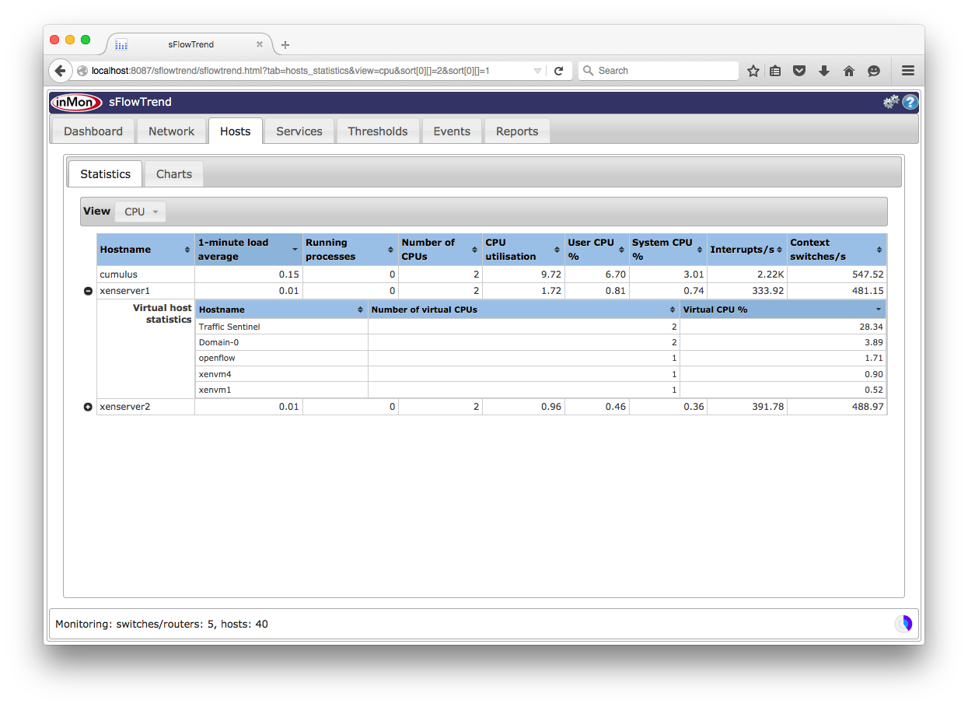
Task: Sort virtual host Hostname column
Action: 281,310
